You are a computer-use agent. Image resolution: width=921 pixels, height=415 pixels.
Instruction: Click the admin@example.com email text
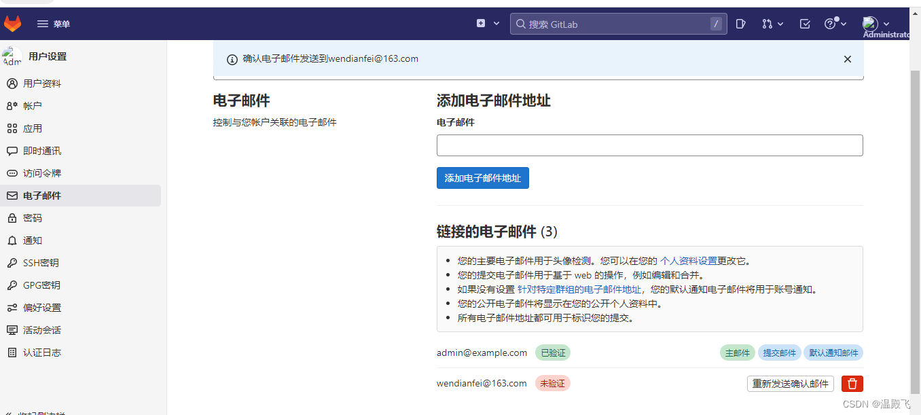(482, 353)
